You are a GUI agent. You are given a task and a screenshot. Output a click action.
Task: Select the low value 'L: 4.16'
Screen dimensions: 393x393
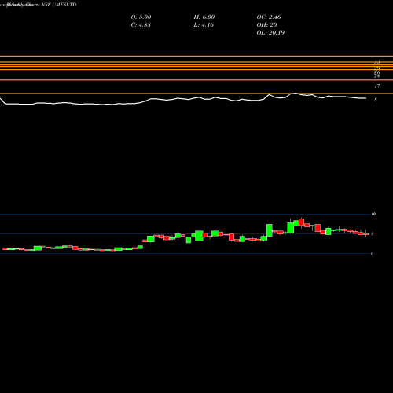click(x=204, y=25)
